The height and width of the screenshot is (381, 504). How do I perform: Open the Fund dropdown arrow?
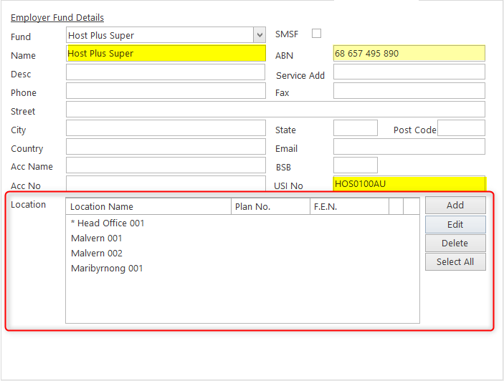click(x=259, y=35)
